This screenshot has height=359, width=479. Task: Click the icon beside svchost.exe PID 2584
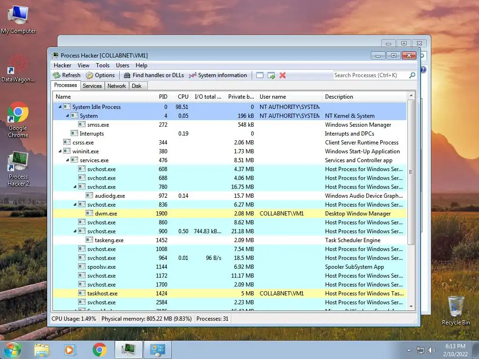(82, 302)
